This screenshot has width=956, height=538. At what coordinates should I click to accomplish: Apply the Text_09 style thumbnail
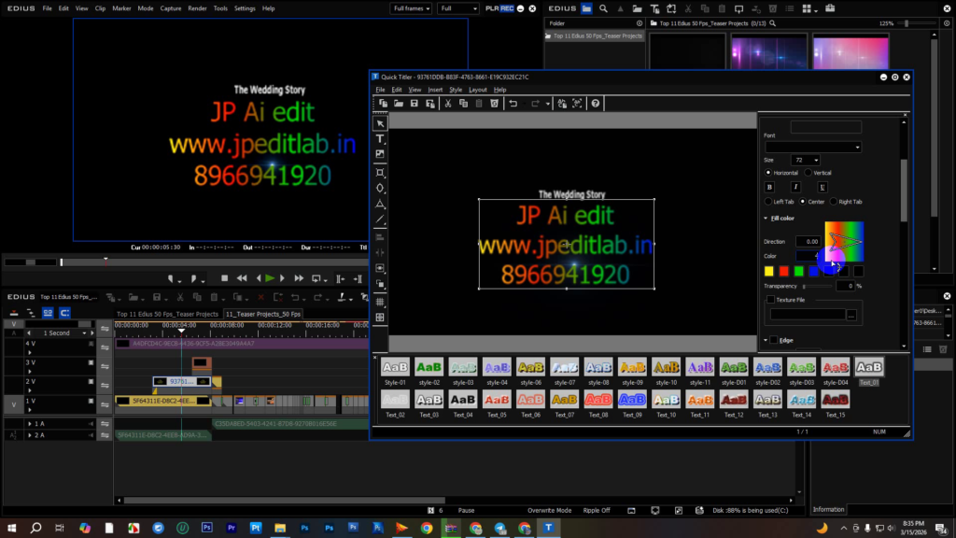click(632, 400)
